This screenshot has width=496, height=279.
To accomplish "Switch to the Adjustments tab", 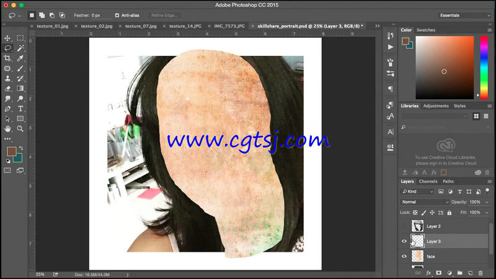I will [x=436, y=106].
